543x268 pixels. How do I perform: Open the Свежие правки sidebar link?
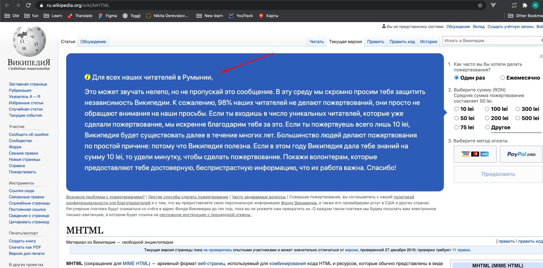click(23, 153)
